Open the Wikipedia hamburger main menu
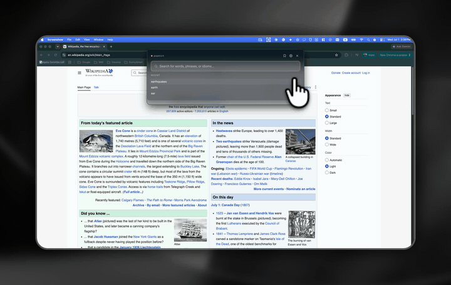 pyautogui.click(x=80, y=72)
